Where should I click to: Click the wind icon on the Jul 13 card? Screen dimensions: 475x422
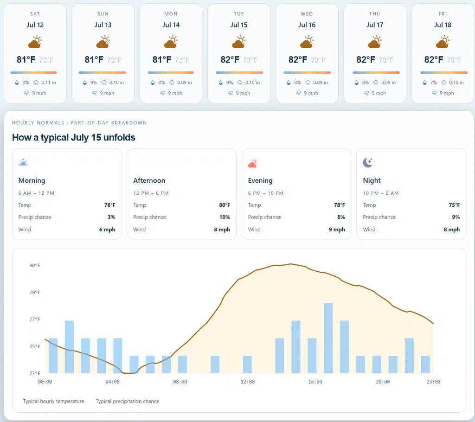(95, 93)
